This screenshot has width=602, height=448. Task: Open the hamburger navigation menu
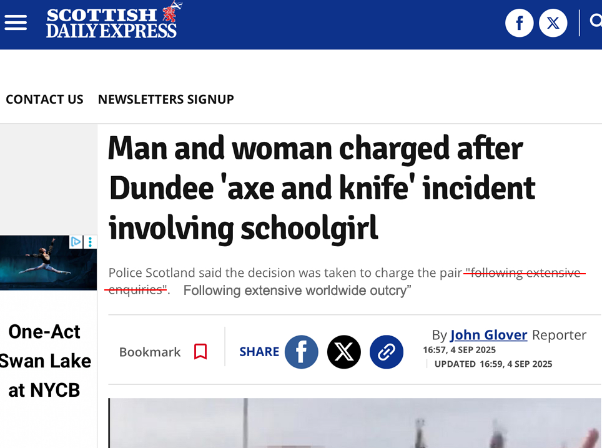16,22
